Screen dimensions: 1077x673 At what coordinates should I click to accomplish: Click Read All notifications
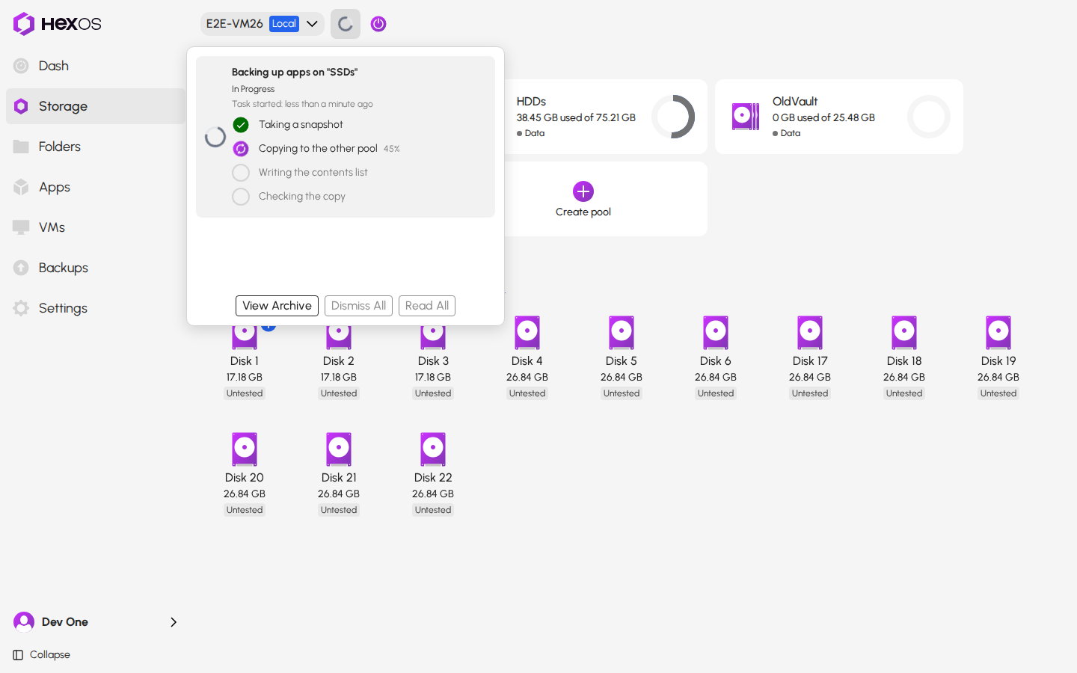(x=427, y=306)
